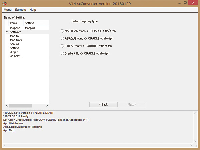This screenshot has width=200, height=150.
Task: Click the settings list horizontal scrollbar thumb
Action: pyautogui.click(x=20, y=106)
